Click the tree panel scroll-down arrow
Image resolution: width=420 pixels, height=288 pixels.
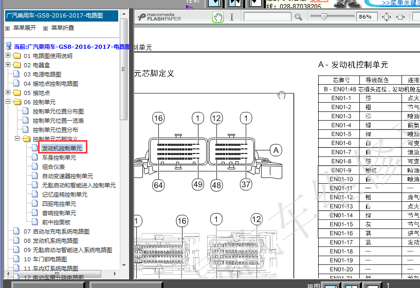click(x=124, y=265)
